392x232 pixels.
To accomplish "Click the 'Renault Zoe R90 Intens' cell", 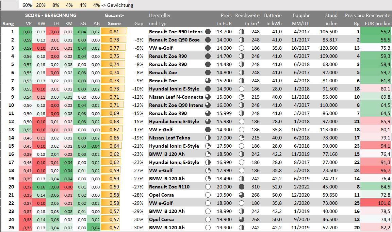I will click(176, 32).
